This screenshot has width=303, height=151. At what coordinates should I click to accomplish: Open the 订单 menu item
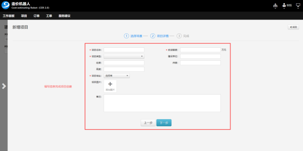click(x=36, y=16)
